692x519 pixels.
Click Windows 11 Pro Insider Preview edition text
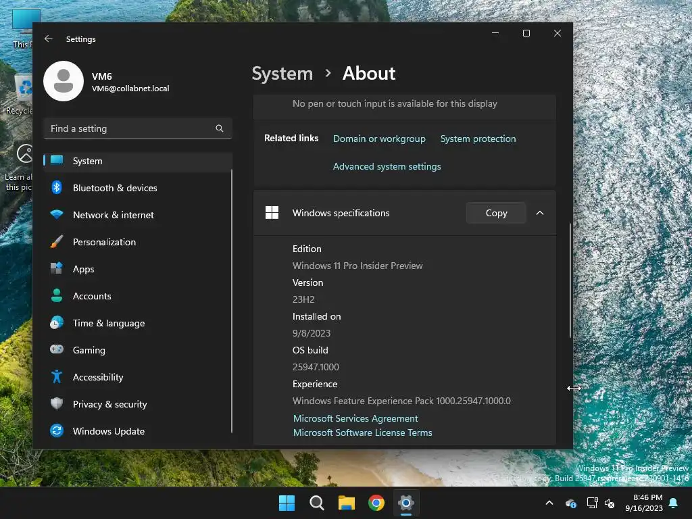point(357,266)
